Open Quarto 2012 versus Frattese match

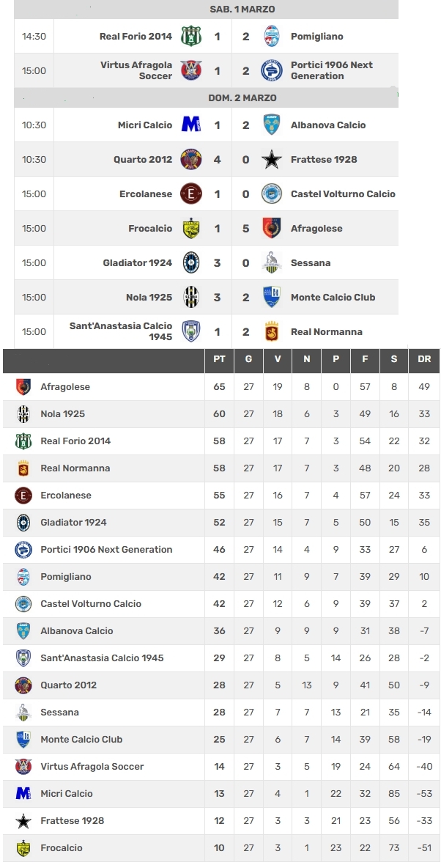pyautogui.click(x=206, y=159)
